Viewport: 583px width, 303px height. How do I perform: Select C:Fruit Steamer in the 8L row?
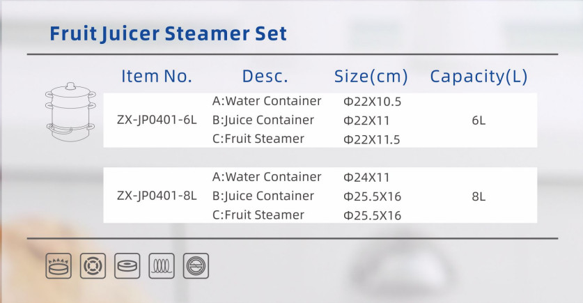[258, 215]
